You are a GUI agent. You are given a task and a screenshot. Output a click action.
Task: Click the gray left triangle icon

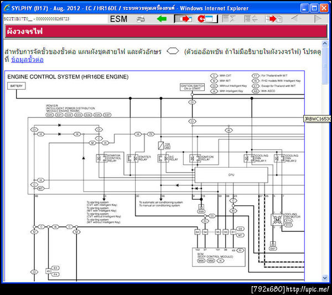pos(295,19)
